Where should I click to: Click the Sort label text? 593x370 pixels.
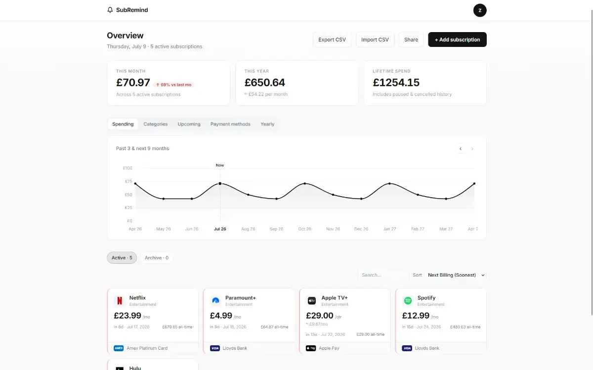[x=418, y=275]
